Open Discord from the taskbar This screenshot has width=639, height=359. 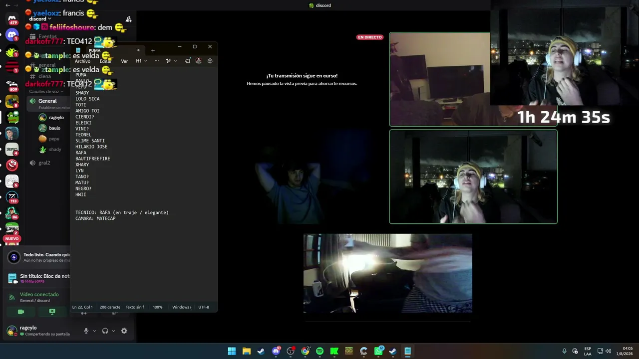(x=276, y=351)
